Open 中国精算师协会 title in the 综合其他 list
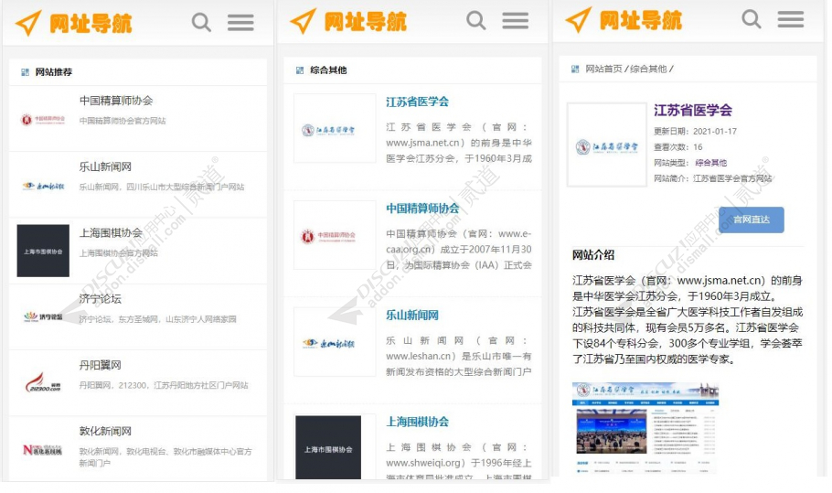832x493 pixels. click(422, 209)
